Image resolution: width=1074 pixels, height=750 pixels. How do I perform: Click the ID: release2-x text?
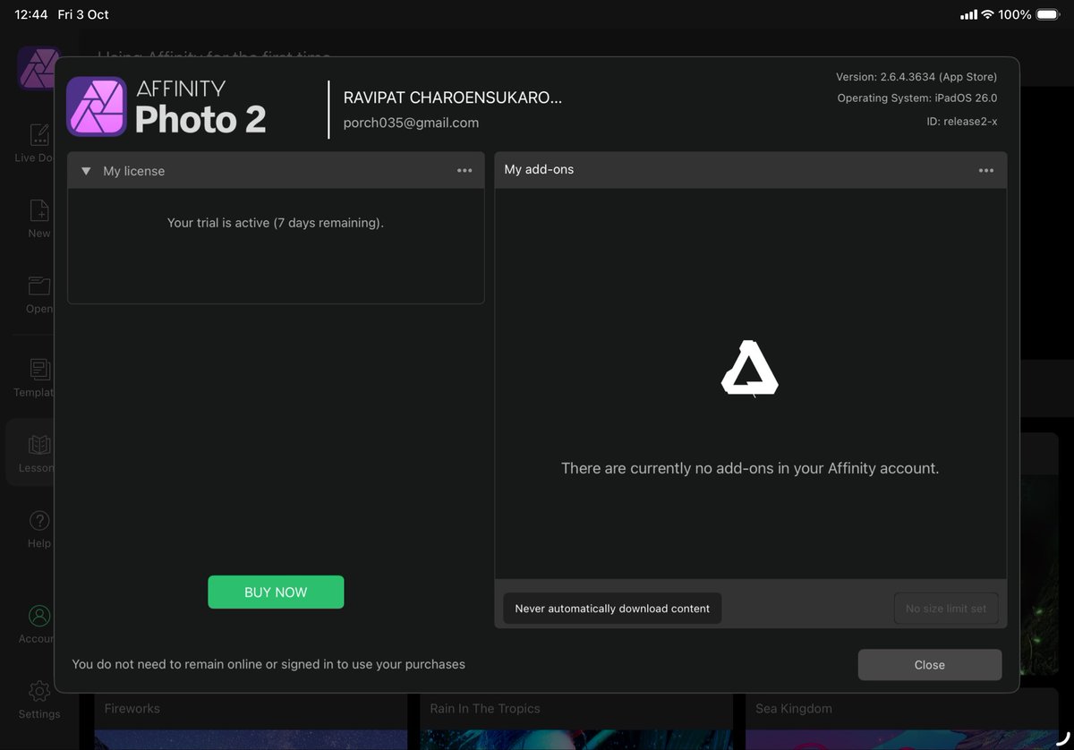(962, 121)
